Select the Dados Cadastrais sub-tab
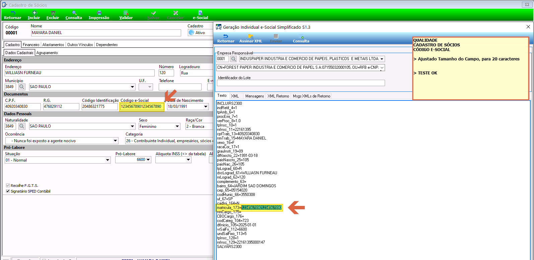 (19, 52)
